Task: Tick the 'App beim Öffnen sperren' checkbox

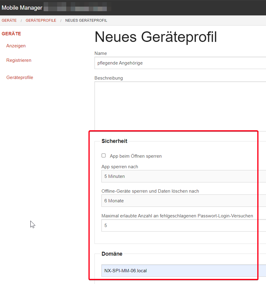Action: (104, 156)
